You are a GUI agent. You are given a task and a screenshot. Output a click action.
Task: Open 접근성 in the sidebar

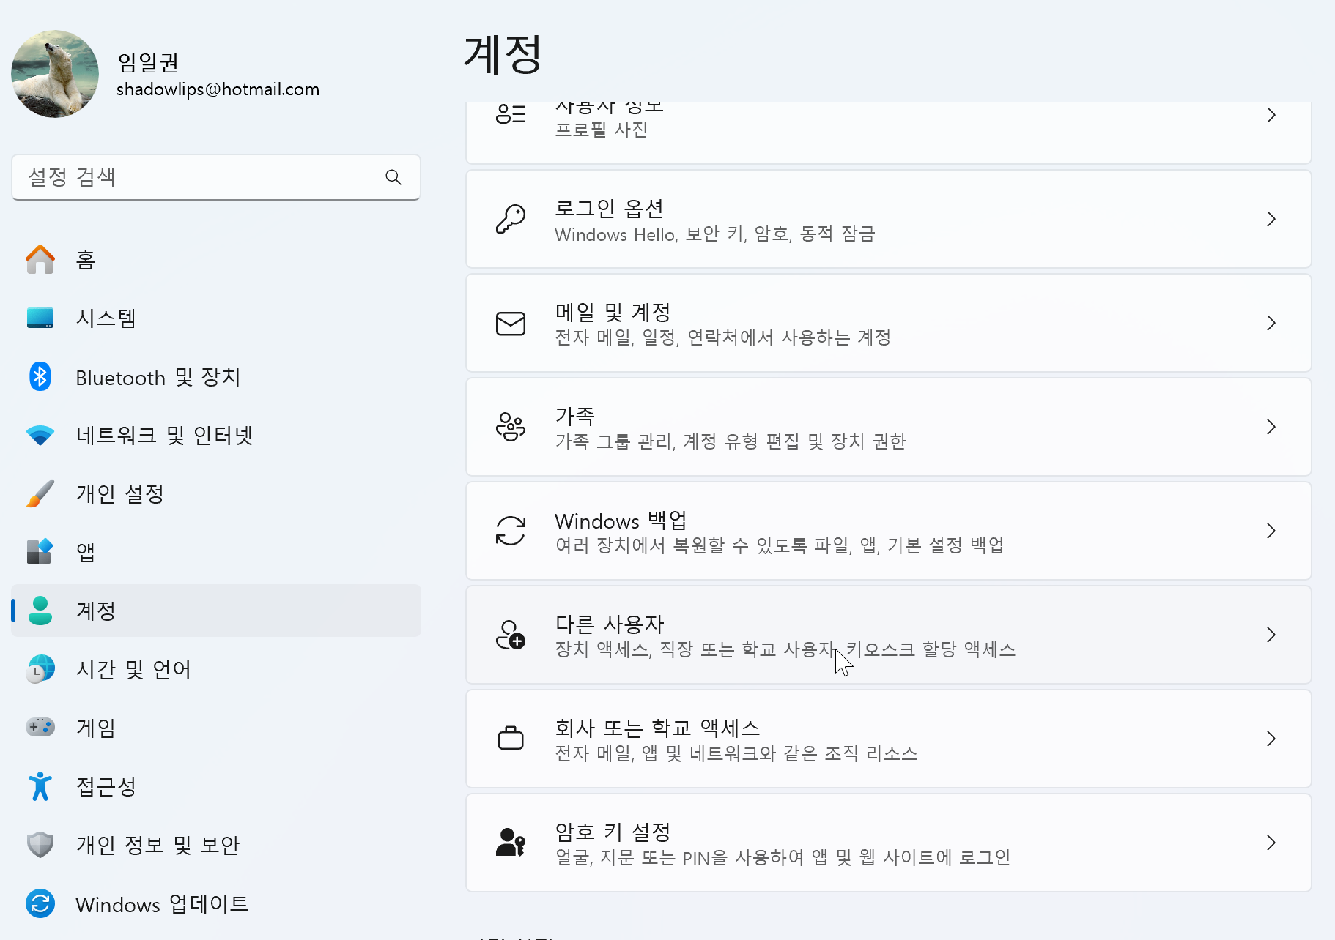tap(216, 786)
